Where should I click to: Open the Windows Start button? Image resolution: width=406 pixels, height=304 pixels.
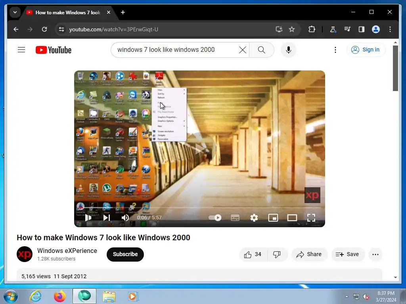(x=11, y=296)
